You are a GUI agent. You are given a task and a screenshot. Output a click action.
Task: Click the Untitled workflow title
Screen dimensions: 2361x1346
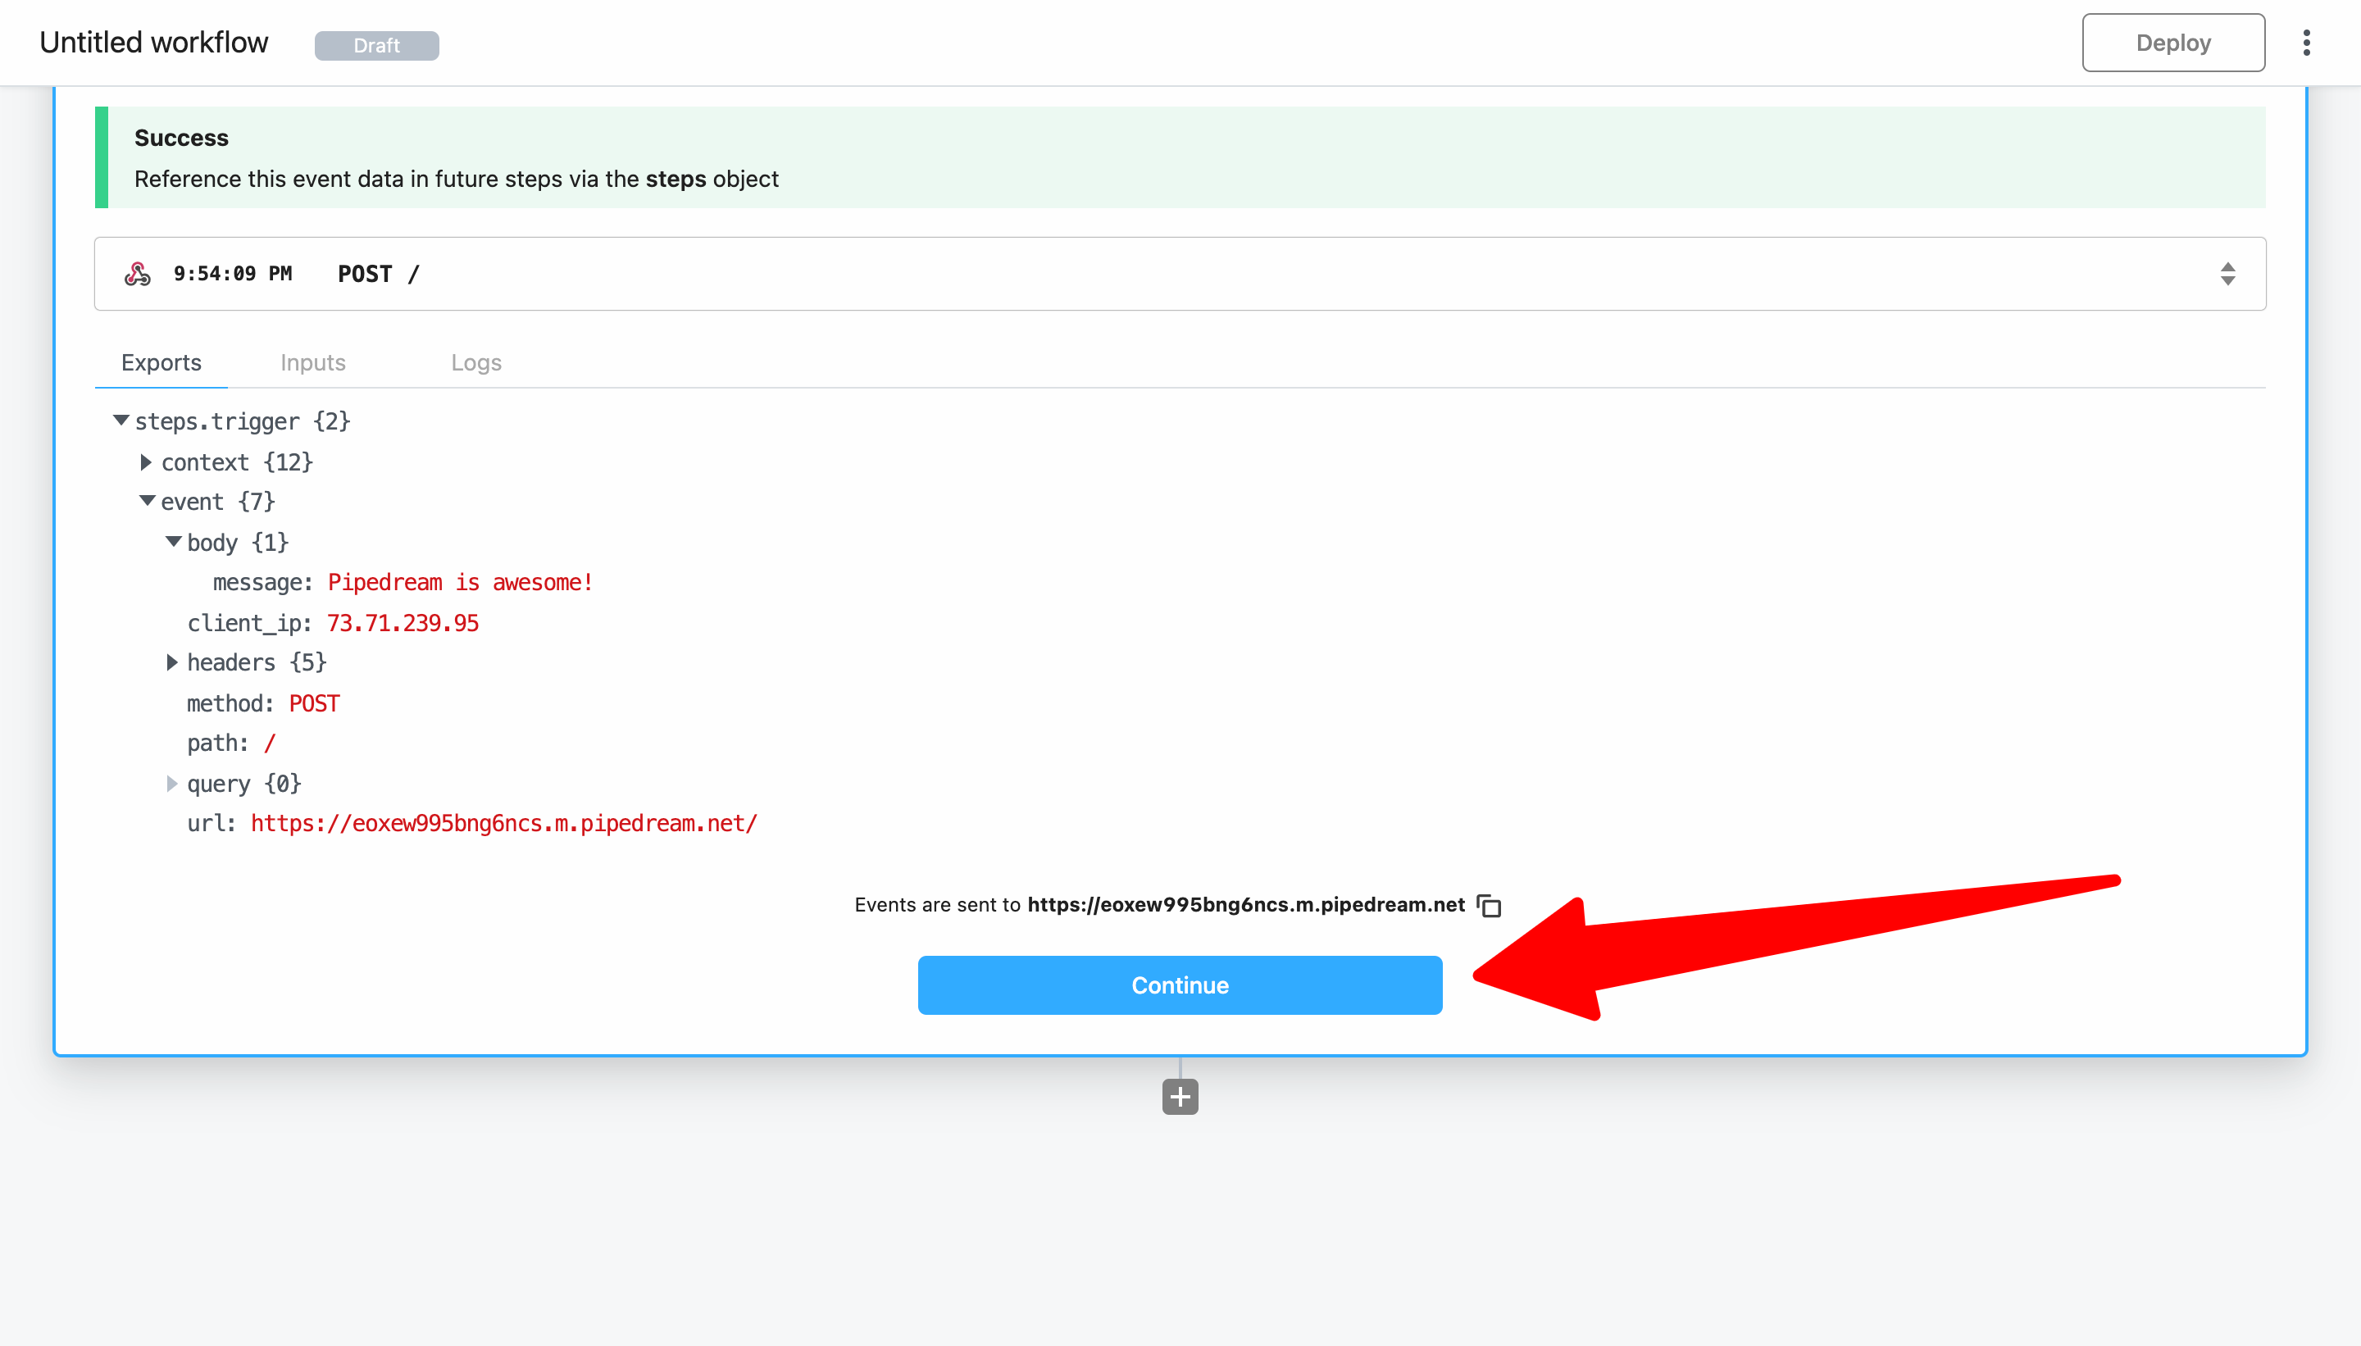pyautogui.click(x=153, y=43)
